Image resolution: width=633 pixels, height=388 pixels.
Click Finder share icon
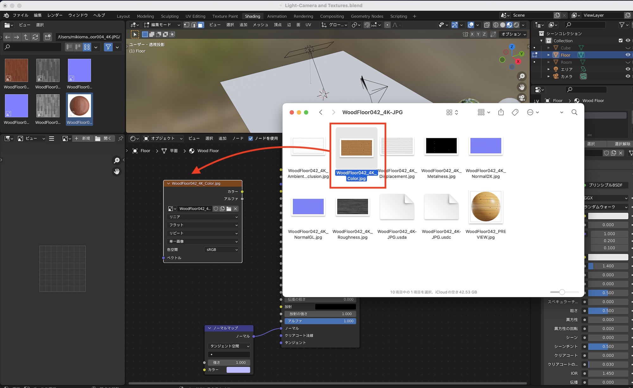(501, 112)
